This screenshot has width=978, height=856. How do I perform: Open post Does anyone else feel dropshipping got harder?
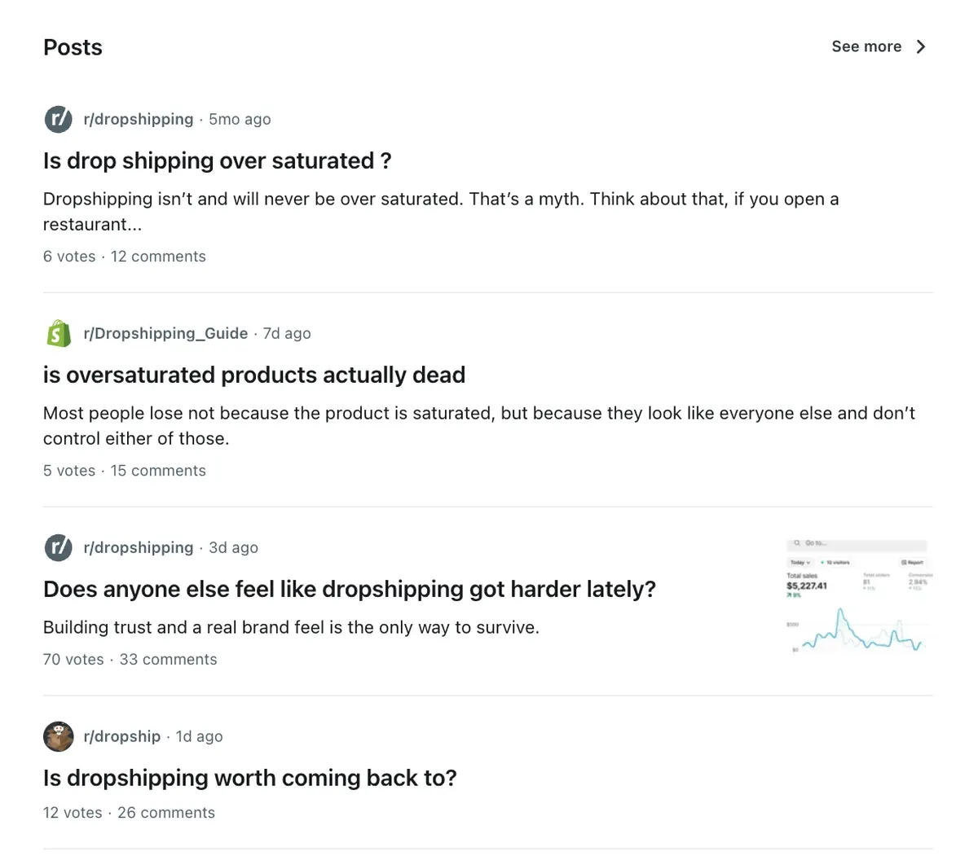click(349, 589)
